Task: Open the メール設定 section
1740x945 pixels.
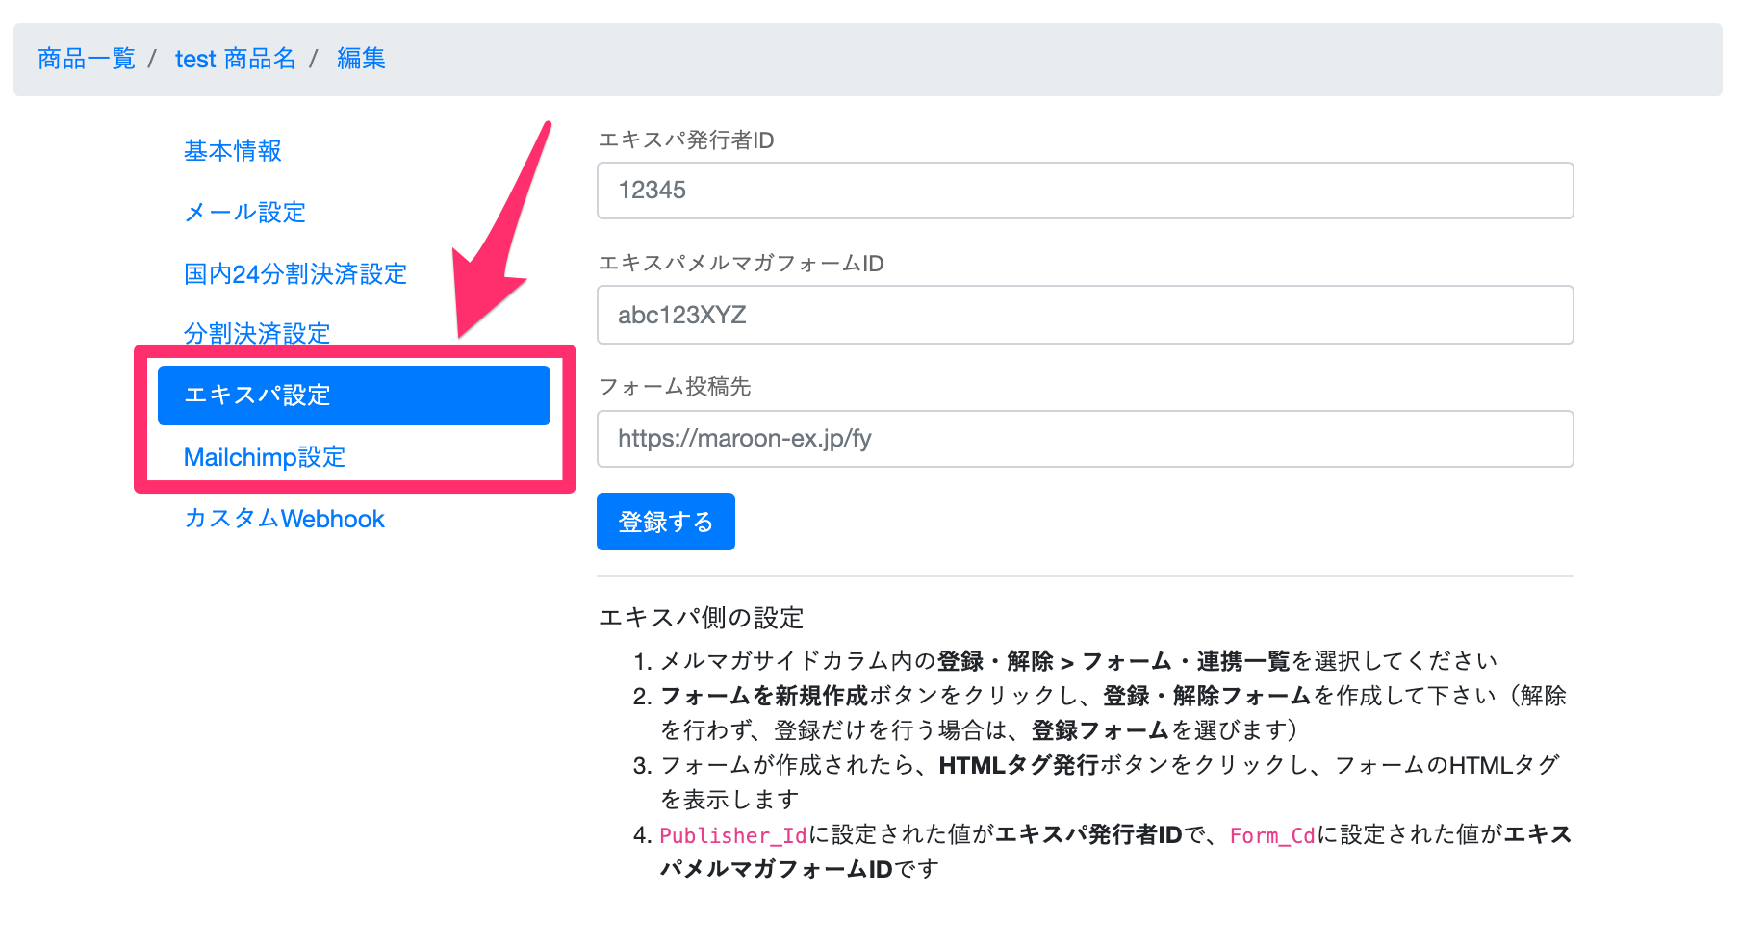Action: [245, 213]
